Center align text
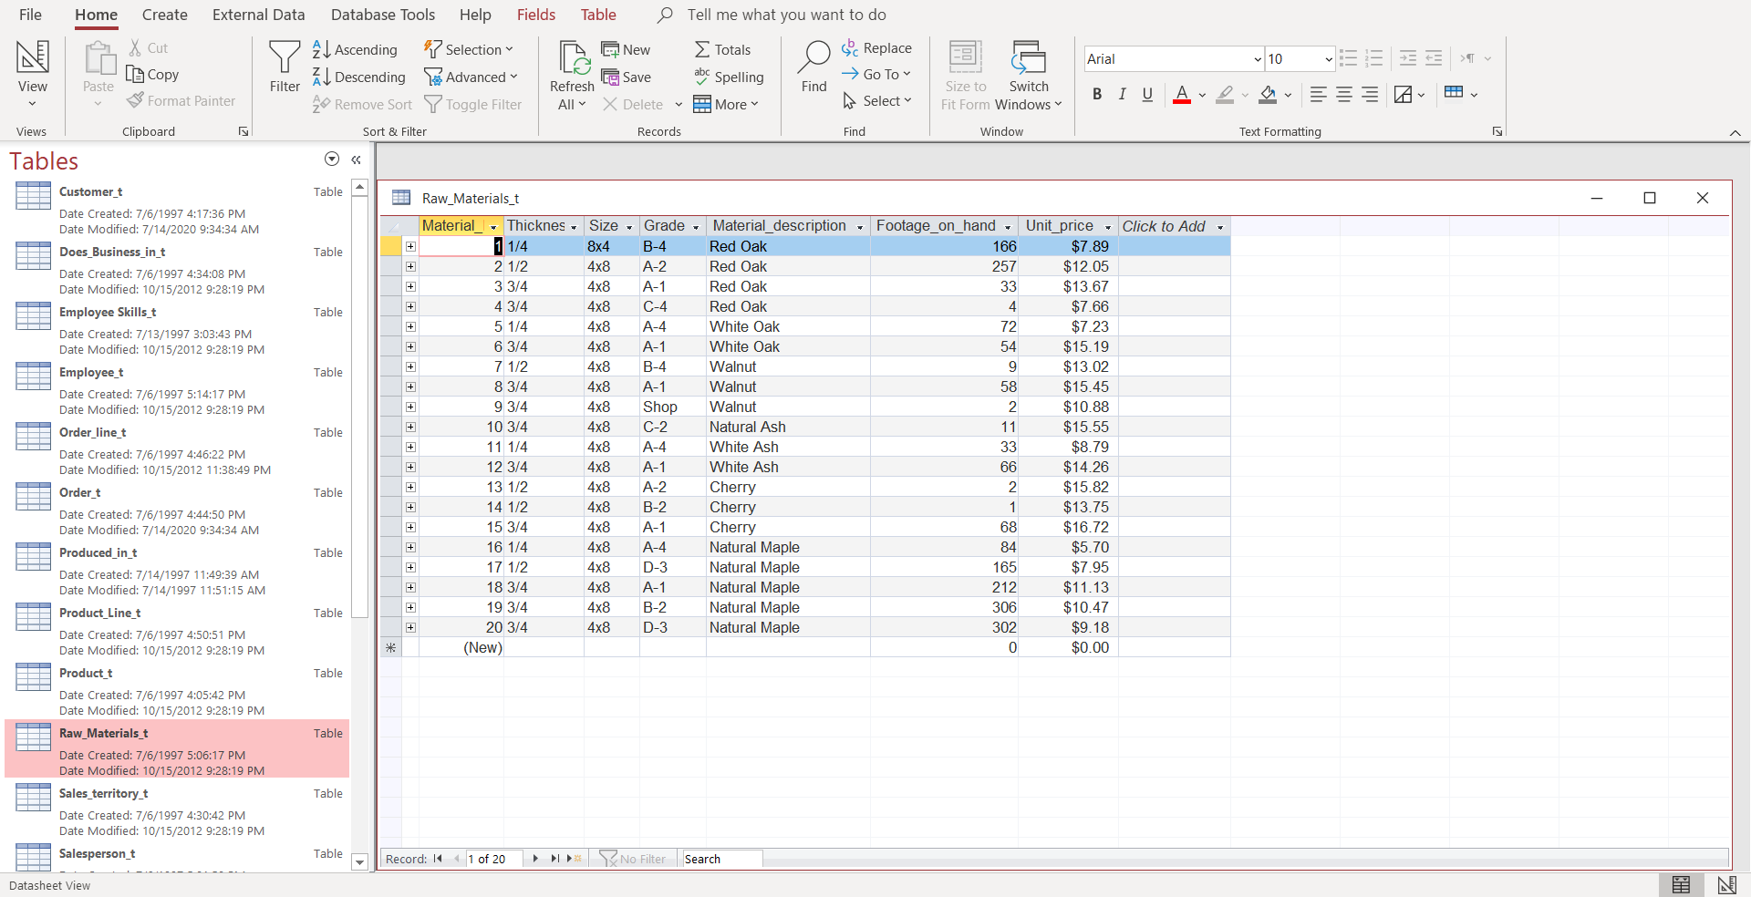 point(1344,94)
